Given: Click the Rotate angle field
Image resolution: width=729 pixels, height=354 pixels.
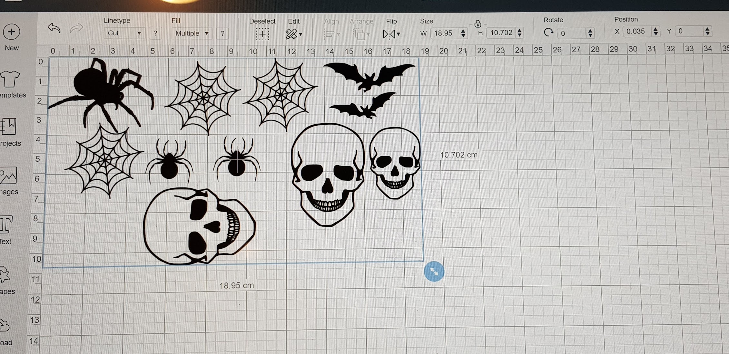Looking at the screenshot, I should [572, 33].
